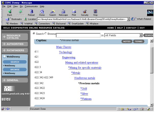
Task: Click the TERMS button
Action: point(139,42)
